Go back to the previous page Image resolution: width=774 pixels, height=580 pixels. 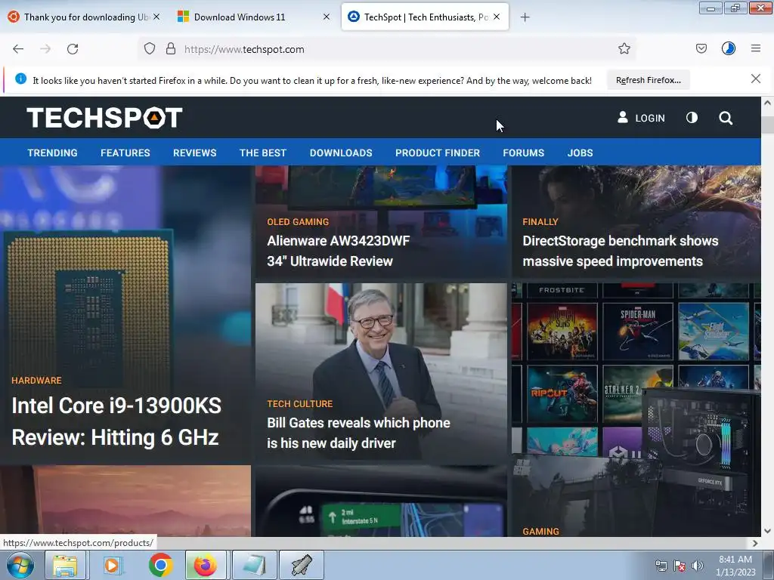(x=18, y=49)
